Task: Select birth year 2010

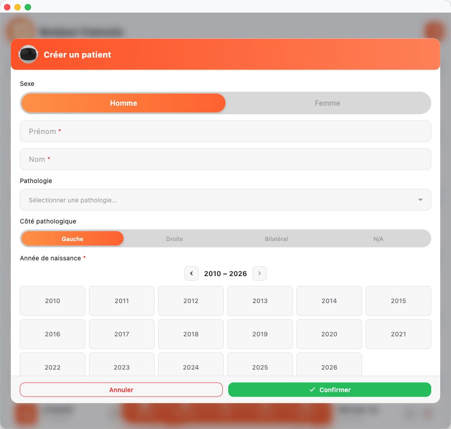Action: tap(53, 301)
